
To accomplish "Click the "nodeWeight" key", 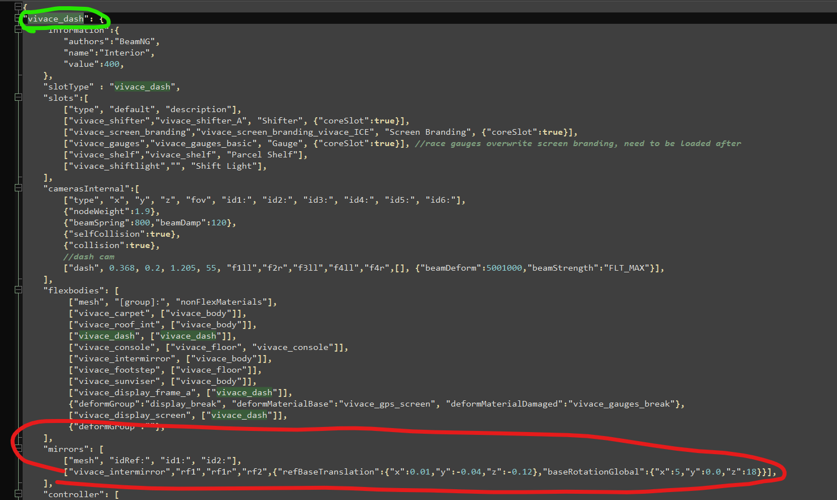I will tap(99, 211).
